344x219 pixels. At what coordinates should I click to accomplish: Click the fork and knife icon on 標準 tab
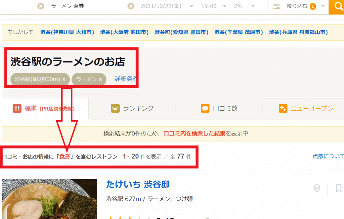[x=17, y=108]
